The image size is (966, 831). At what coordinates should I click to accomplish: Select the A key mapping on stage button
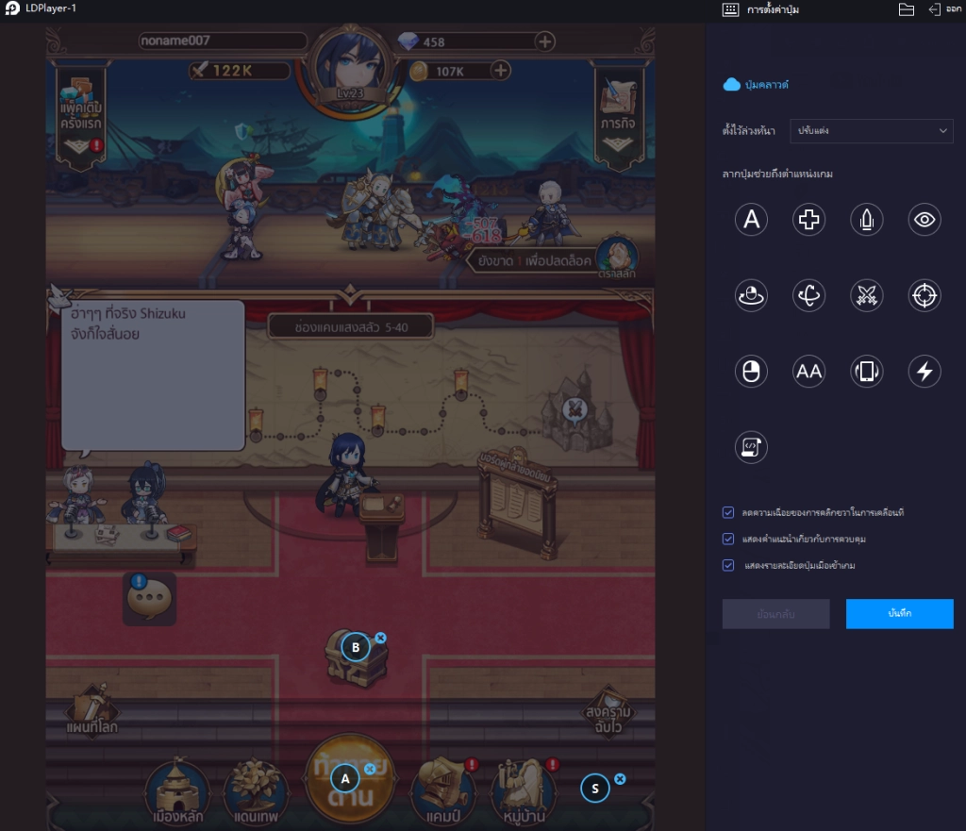pos(345,778)
